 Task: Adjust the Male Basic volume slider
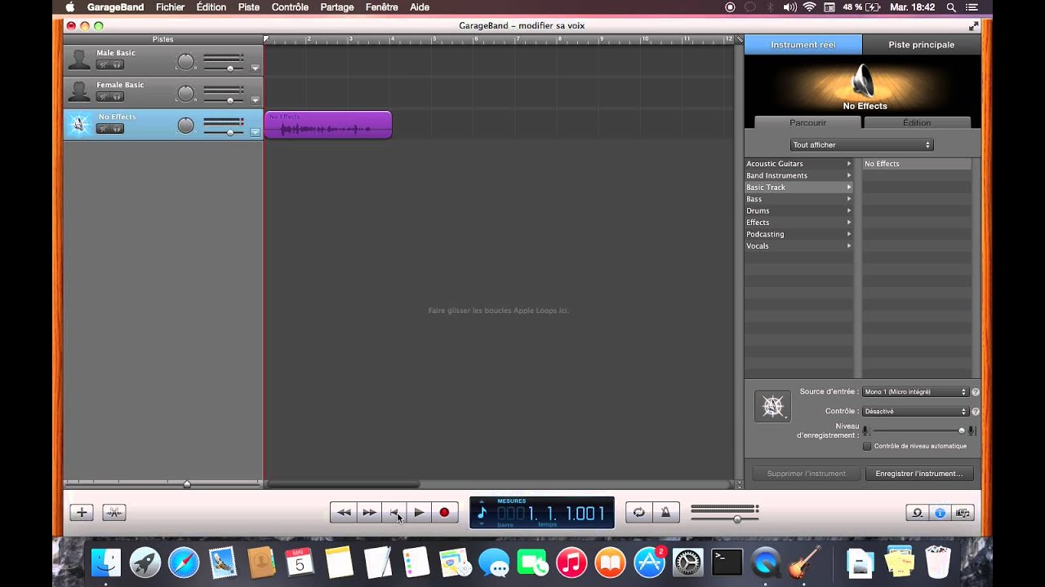230,68
